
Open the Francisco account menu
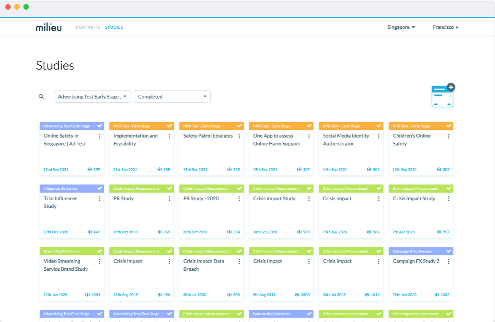[445, 27]
